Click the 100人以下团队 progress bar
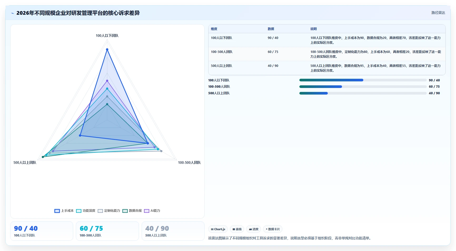 [x=363, y=80]
